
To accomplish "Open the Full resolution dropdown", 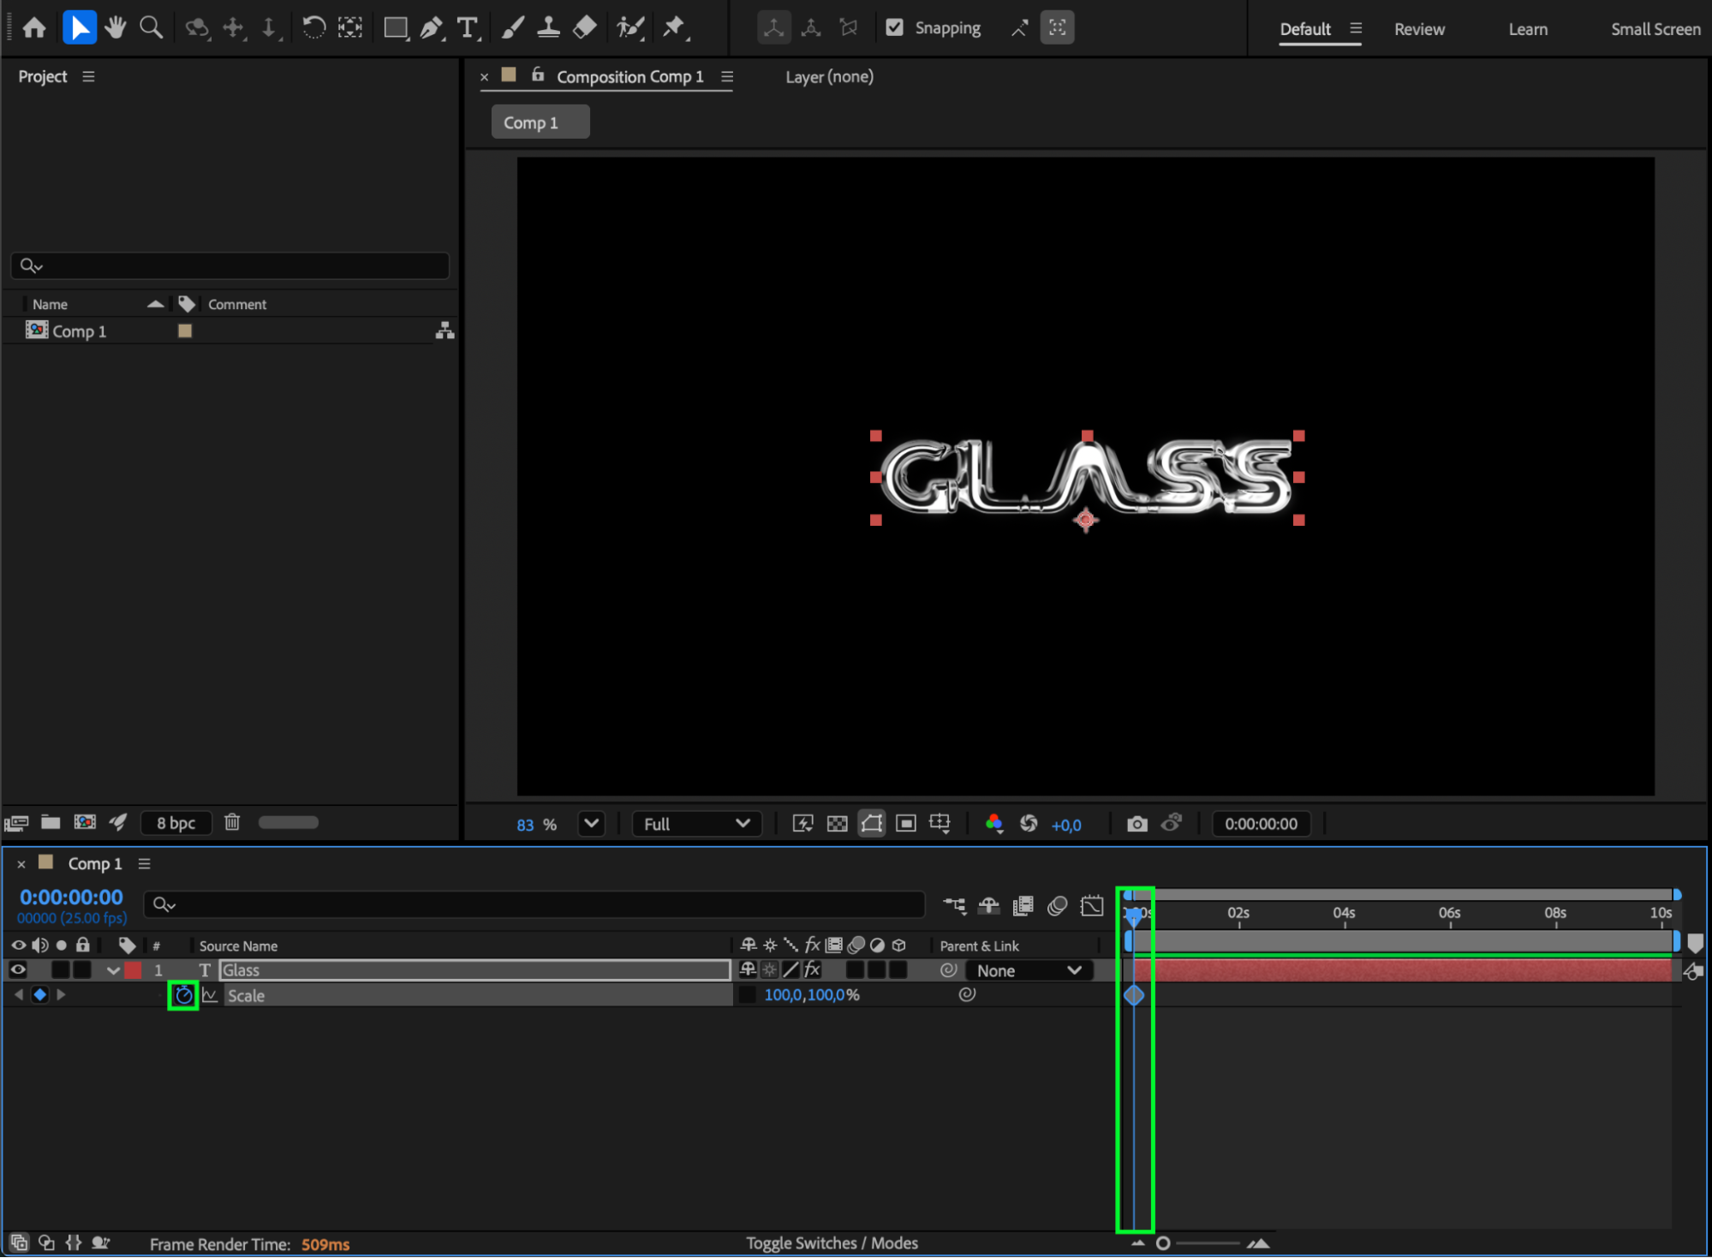I will (x=695, y=824).
